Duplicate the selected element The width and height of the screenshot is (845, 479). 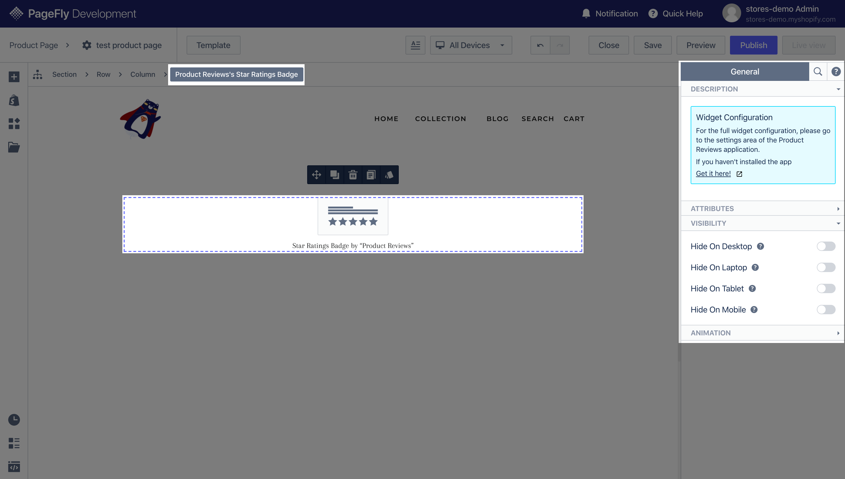(x=334, y=175)
